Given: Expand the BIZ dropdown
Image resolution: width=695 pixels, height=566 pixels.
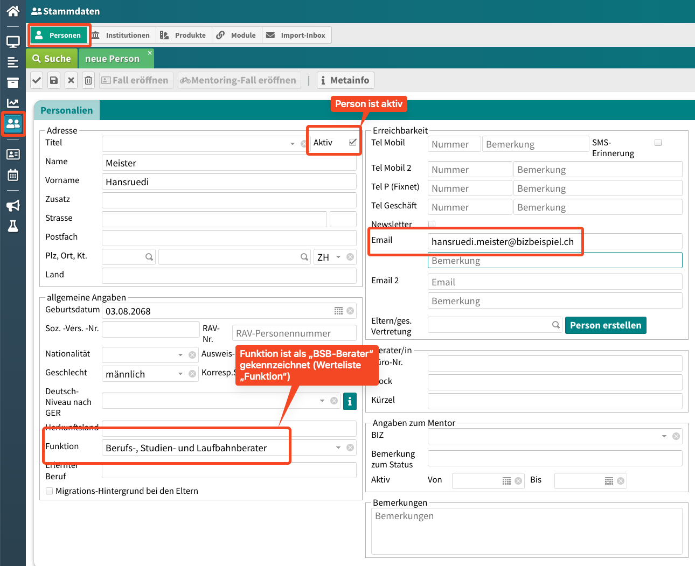Looking at the screenshot, I should tap(664, 436).
